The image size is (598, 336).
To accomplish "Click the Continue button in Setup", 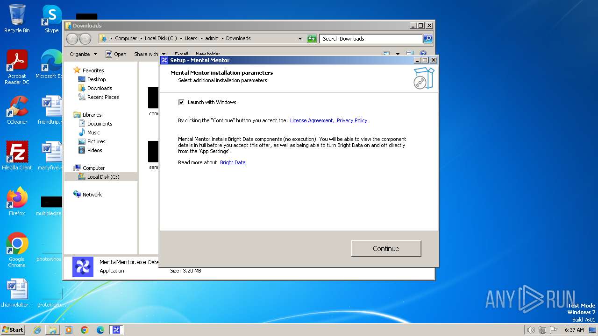I will [386, 248].
